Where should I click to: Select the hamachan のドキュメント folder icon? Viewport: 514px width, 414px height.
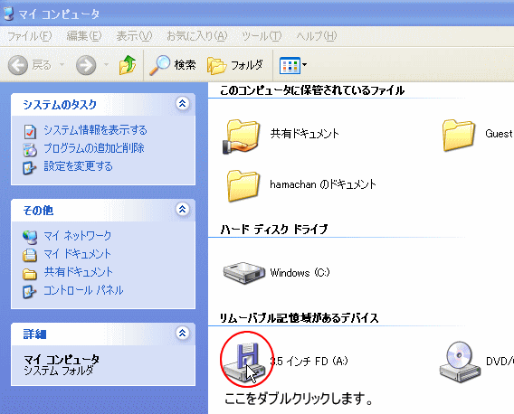tap(243, 185)
